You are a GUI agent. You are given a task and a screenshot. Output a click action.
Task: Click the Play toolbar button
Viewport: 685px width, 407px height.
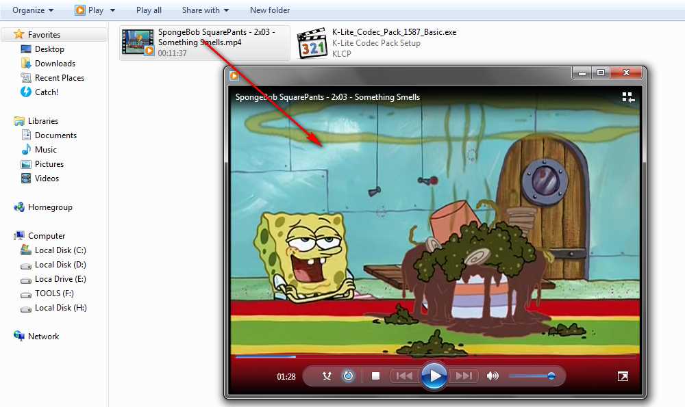pos(89,10)
